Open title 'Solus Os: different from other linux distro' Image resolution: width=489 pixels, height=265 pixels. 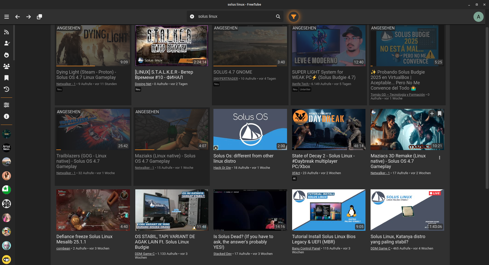pyautogui.click(x=243, y=158)
